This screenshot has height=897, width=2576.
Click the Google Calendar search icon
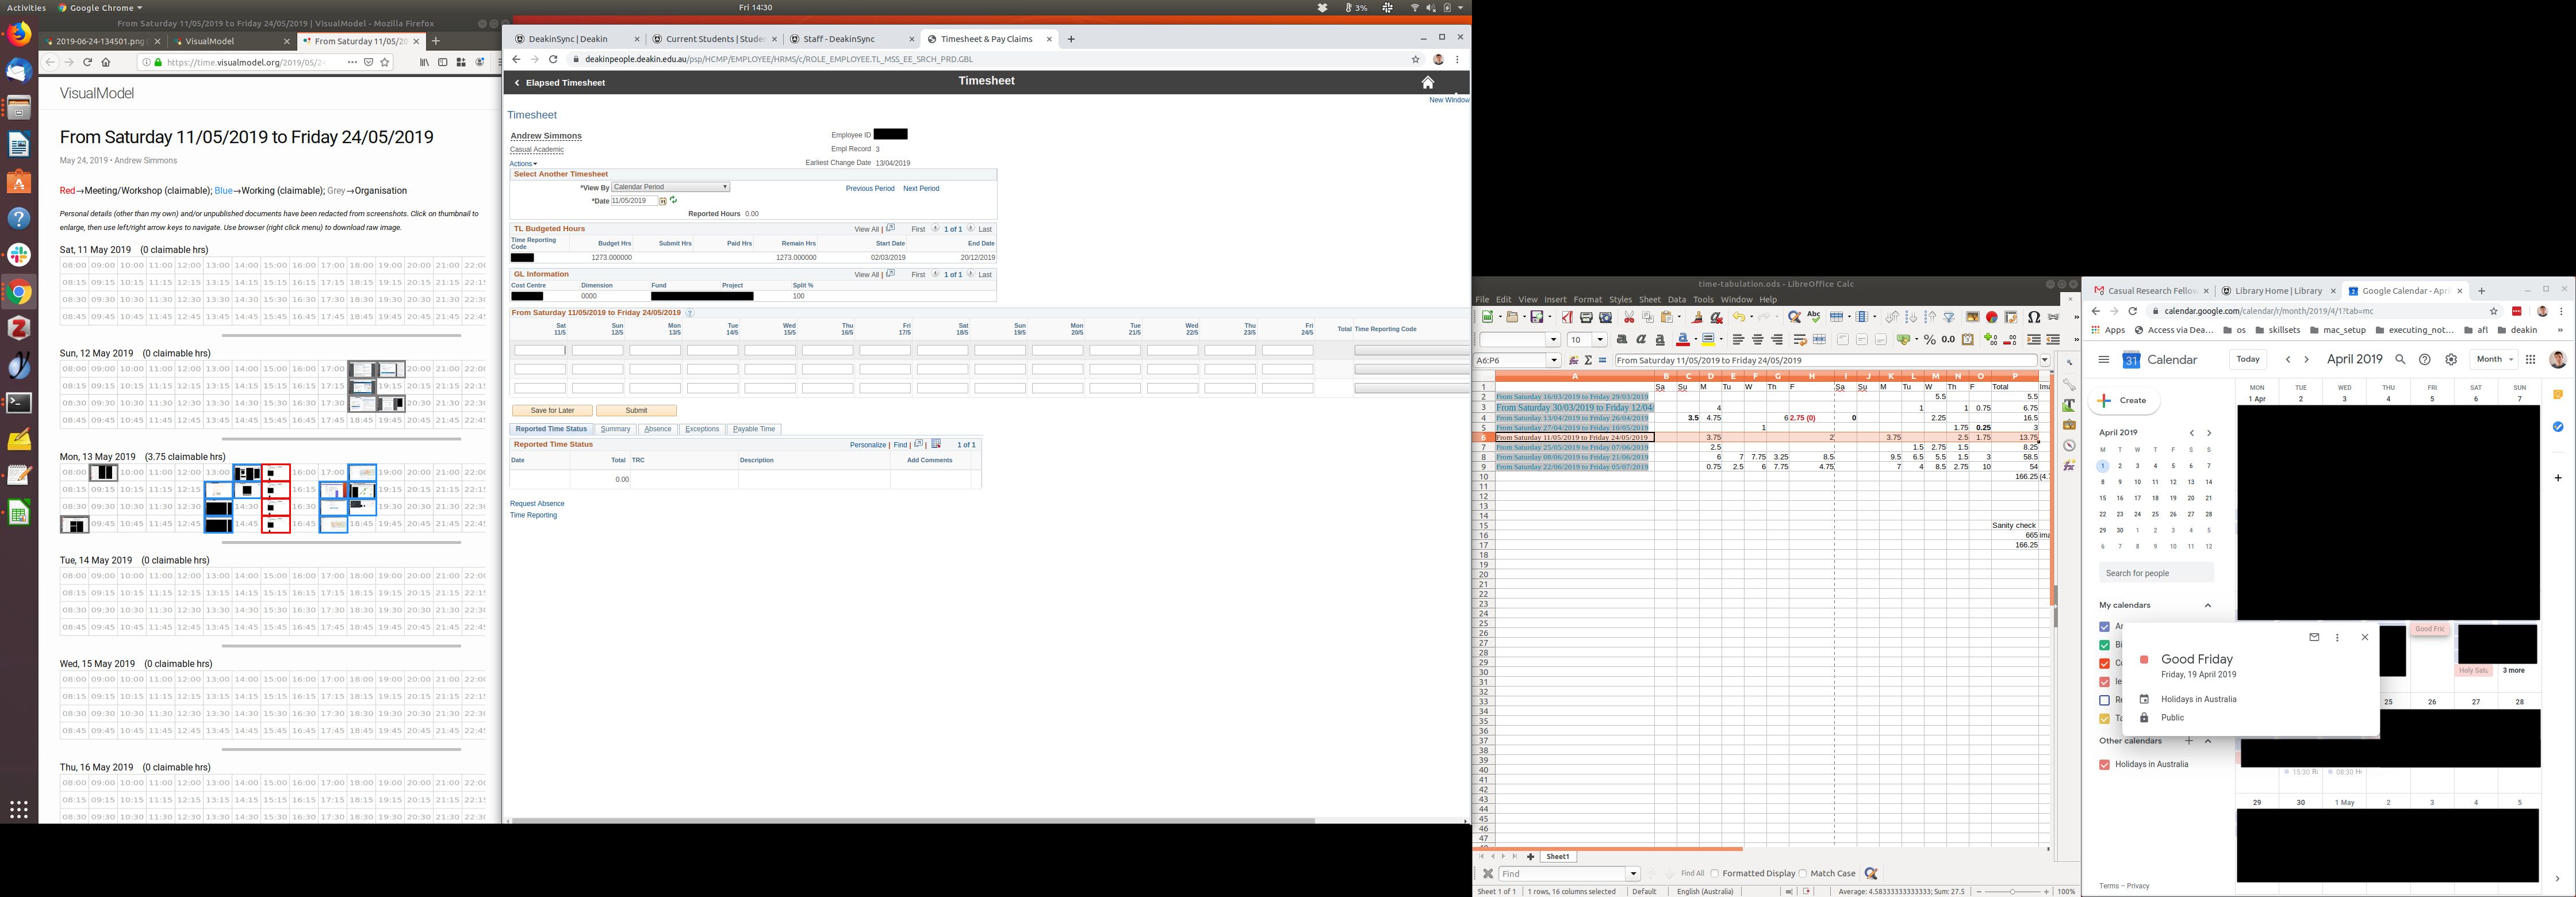(2400, 360)
